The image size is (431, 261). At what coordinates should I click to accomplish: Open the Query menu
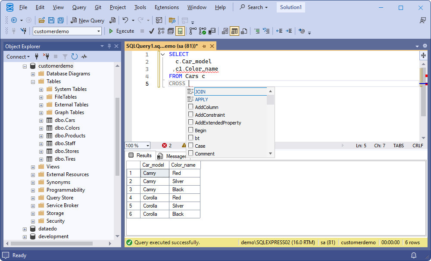pyautogui.click(x=79, y=7)
